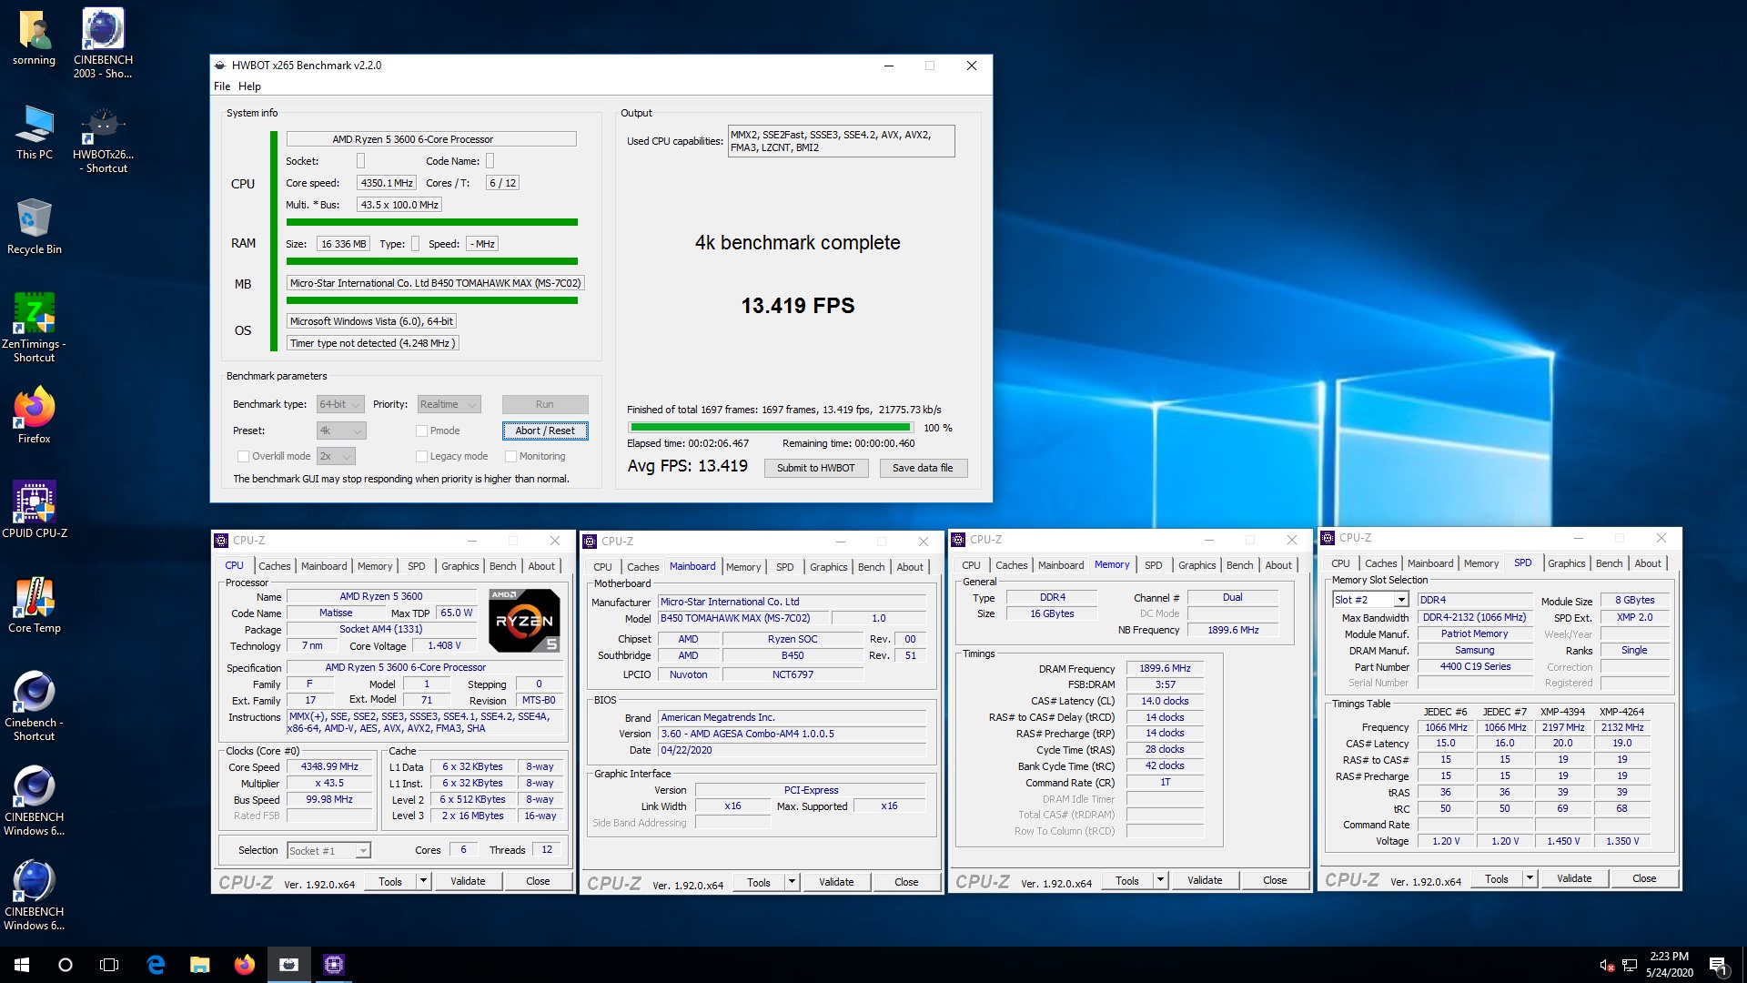
Task: Launch Firefox from the desktop
Action: (x=34, y=416)
